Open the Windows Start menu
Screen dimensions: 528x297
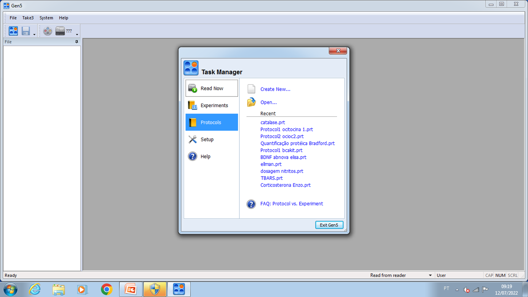tap(10, 289)
